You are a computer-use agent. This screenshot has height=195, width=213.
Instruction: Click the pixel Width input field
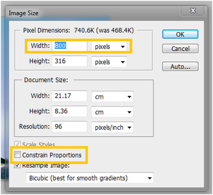coord(69,46)
